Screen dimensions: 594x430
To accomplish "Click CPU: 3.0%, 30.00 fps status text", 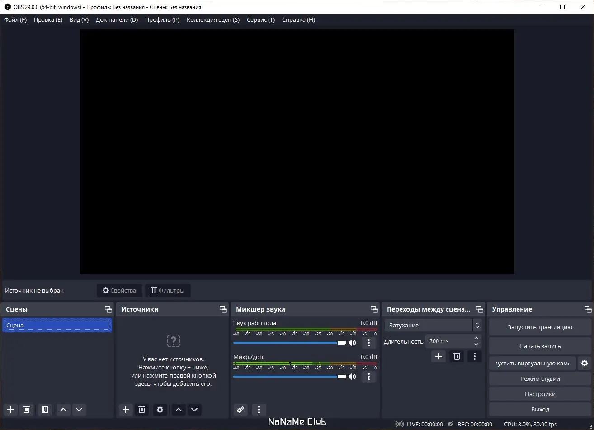I will tap(531, 425).
